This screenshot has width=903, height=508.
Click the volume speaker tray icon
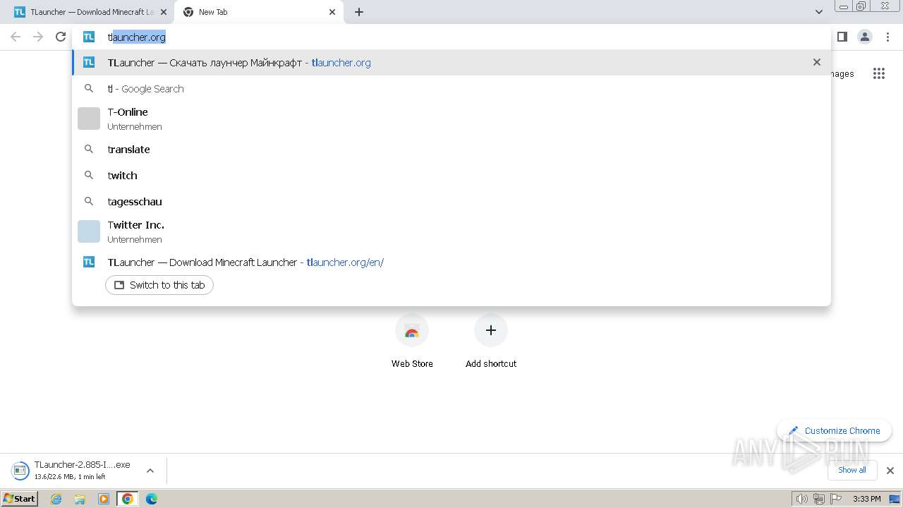801,499
